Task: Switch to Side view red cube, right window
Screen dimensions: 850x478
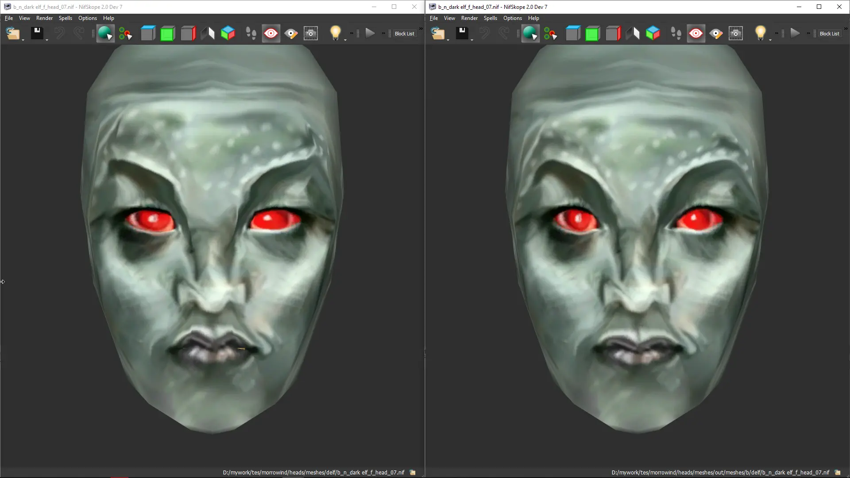Action: 613,34
